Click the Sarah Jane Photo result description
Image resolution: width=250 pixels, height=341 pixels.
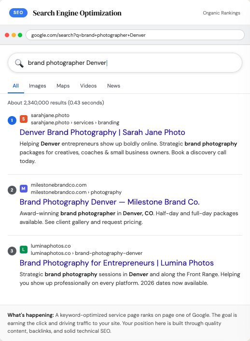(128, 152)
